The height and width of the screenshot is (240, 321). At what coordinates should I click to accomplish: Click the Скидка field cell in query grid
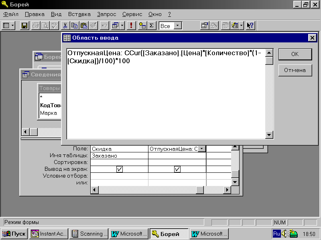[119, 149]
